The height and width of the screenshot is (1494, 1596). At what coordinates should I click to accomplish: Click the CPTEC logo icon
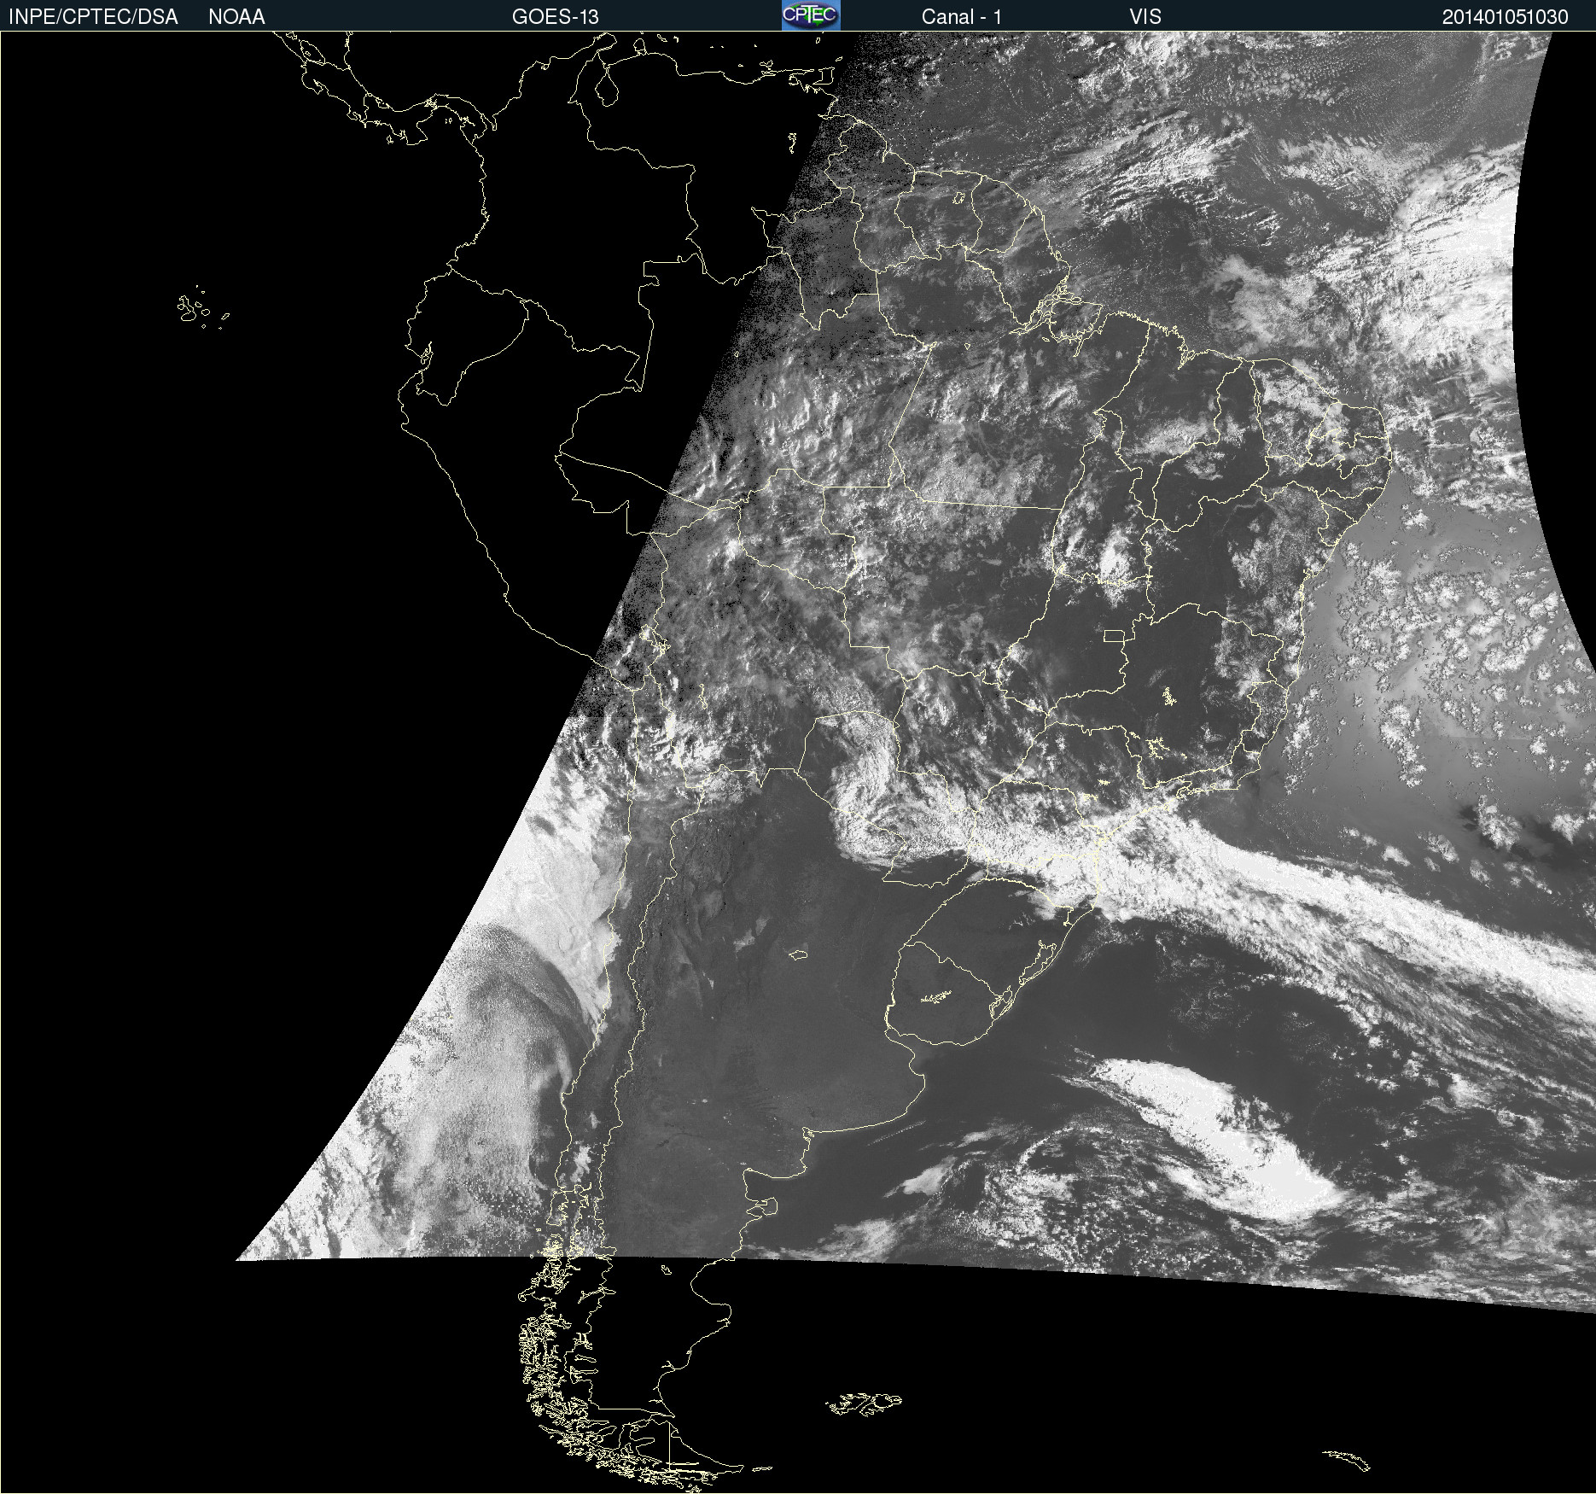point(811,15)
